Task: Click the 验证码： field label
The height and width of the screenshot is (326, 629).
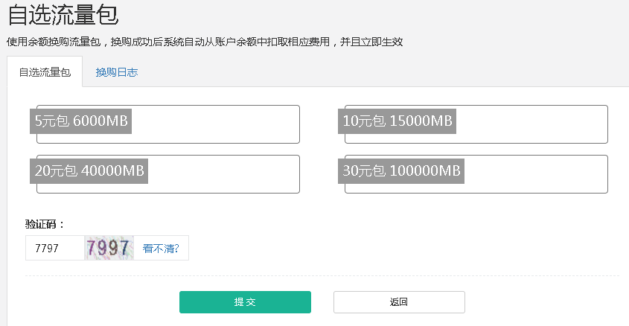Action: pos(45,224)
